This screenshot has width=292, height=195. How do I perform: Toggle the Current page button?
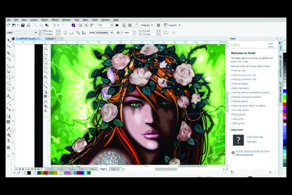point(84,33)
